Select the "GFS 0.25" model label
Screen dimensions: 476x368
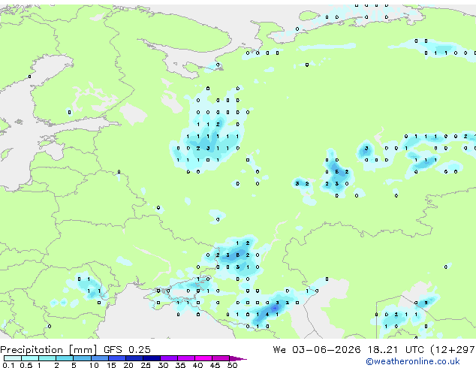click(127, 350)
